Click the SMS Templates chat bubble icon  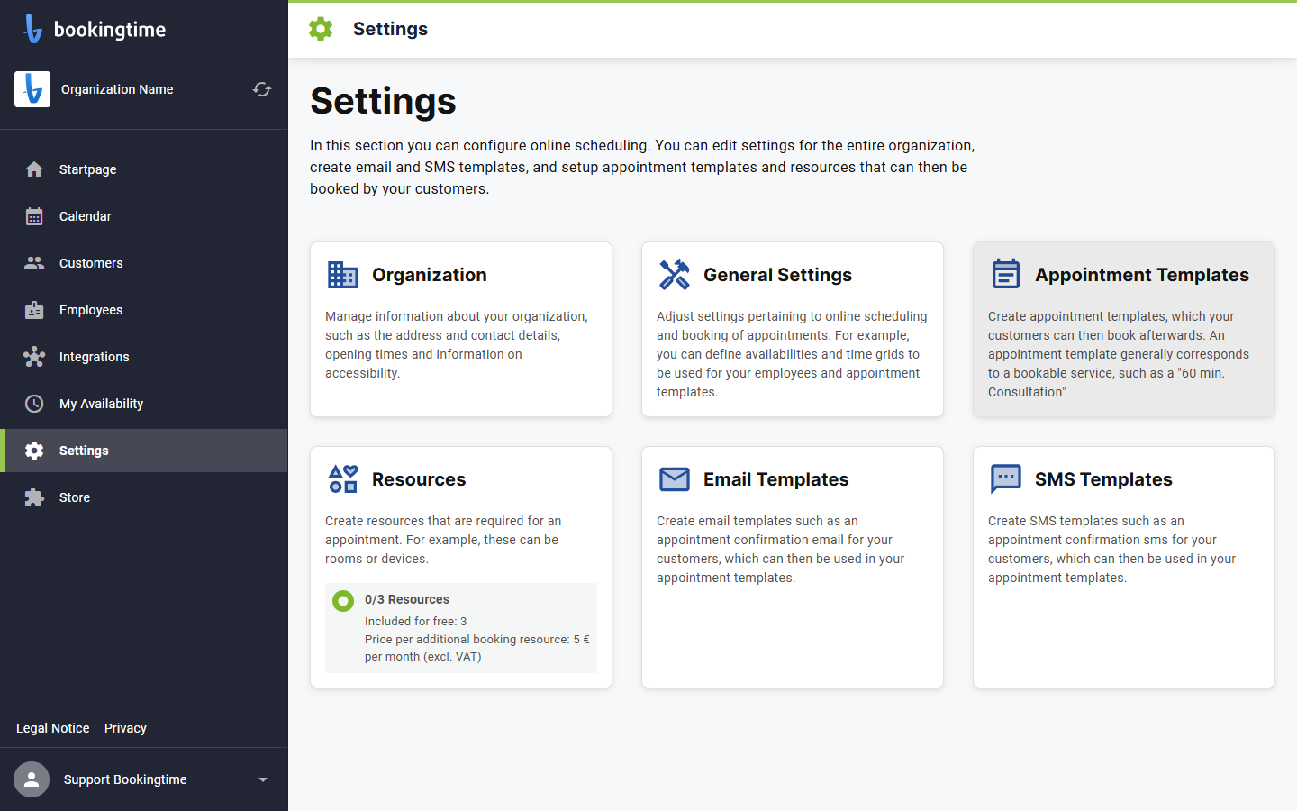point(1006,479)
